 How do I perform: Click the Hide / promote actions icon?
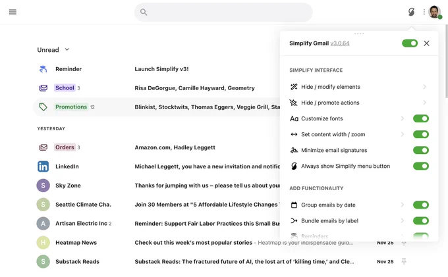pos(294,103)
